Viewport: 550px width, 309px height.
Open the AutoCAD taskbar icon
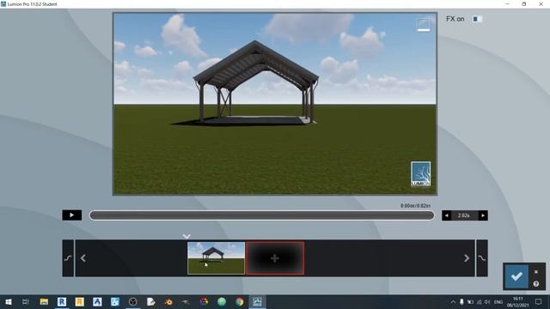coord(97,301)
